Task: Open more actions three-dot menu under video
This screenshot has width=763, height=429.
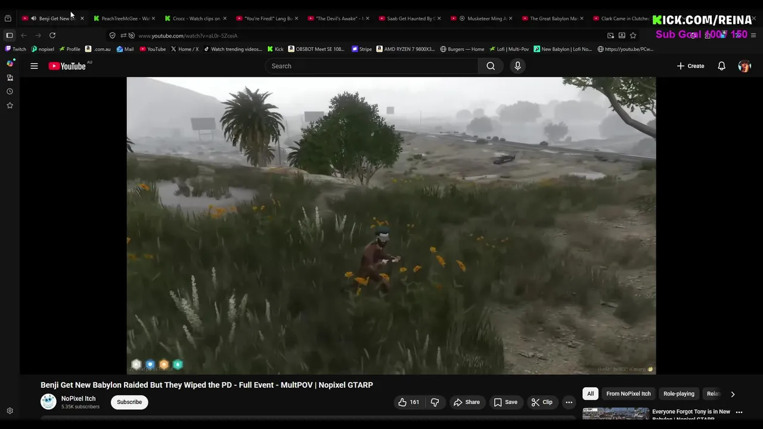Action: pyautogui.click(x=569, y=402)
